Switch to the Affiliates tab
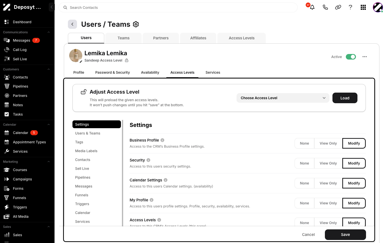This screenshot has height=243, width=389. (198, 38)
